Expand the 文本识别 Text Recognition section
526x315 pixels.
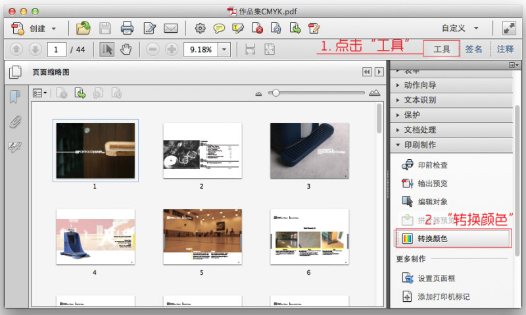pyautogui.click(x=451, y=100)
